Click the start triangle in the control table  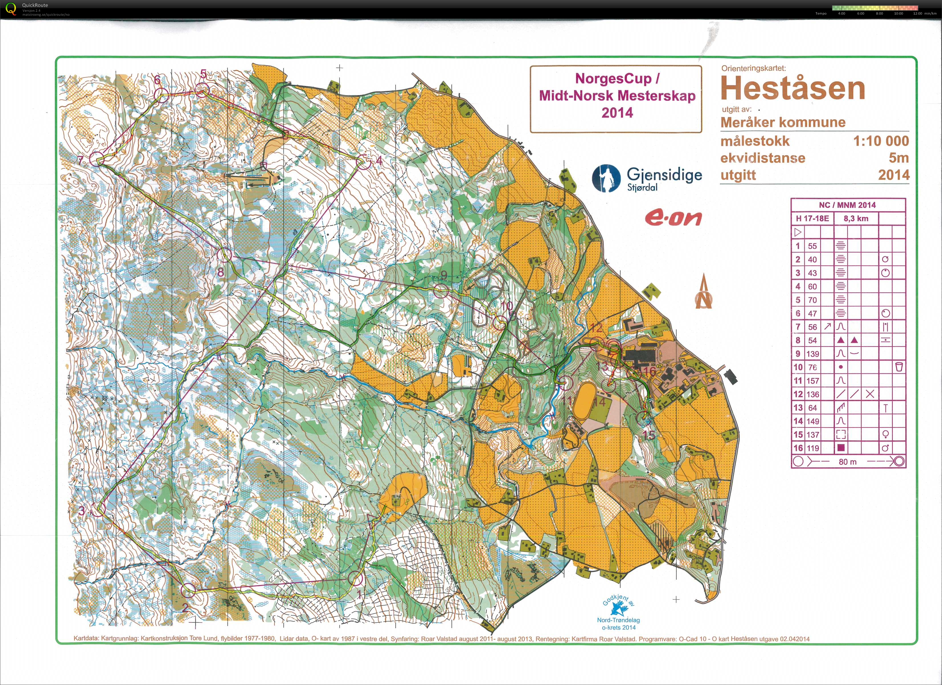click(798, 232)
